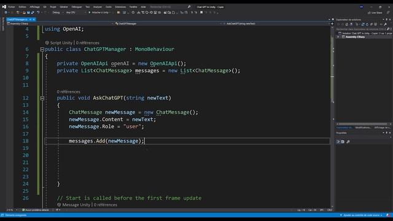The image size is (393, 221).
Task: Click the magnifier in Solution Explorer search
Action: pos(388,29)
